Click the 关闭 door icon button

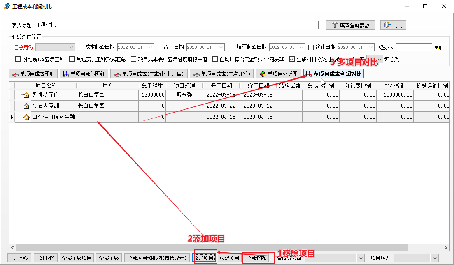(393, 25)
